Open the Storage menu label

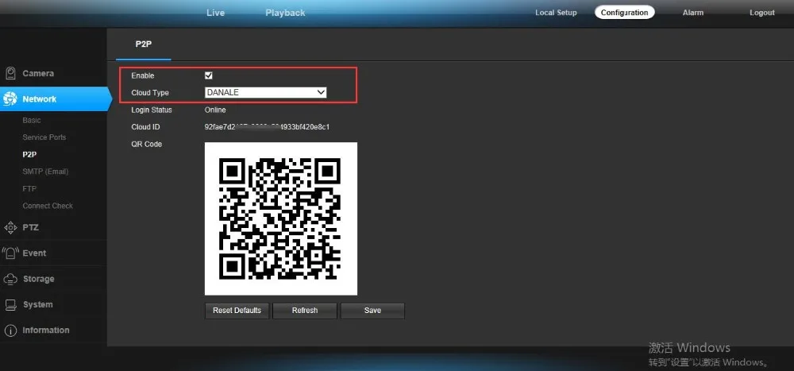tap(38, 279)
